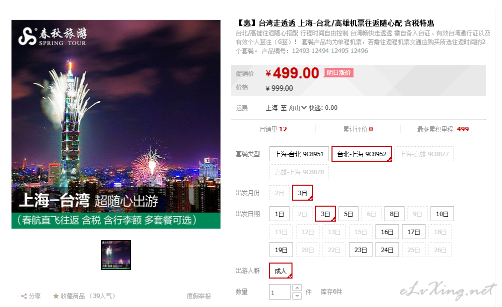
Task: Open the 舟山 destination dropdown
Action: tap(297, 108)
